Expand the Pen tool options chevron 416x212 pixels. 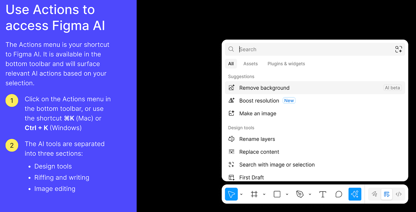310,194
